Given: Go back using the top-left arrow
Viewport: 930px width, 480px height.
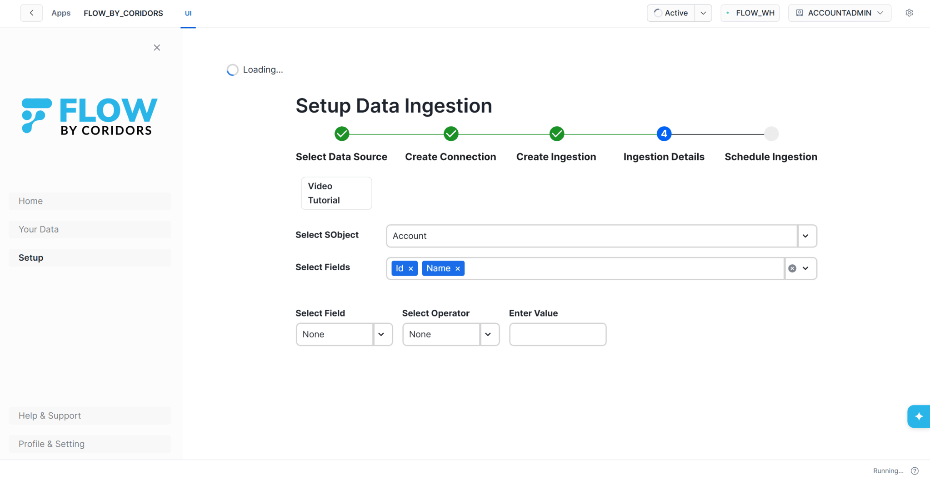Looking at the screenshot, I should coord(31,13).
